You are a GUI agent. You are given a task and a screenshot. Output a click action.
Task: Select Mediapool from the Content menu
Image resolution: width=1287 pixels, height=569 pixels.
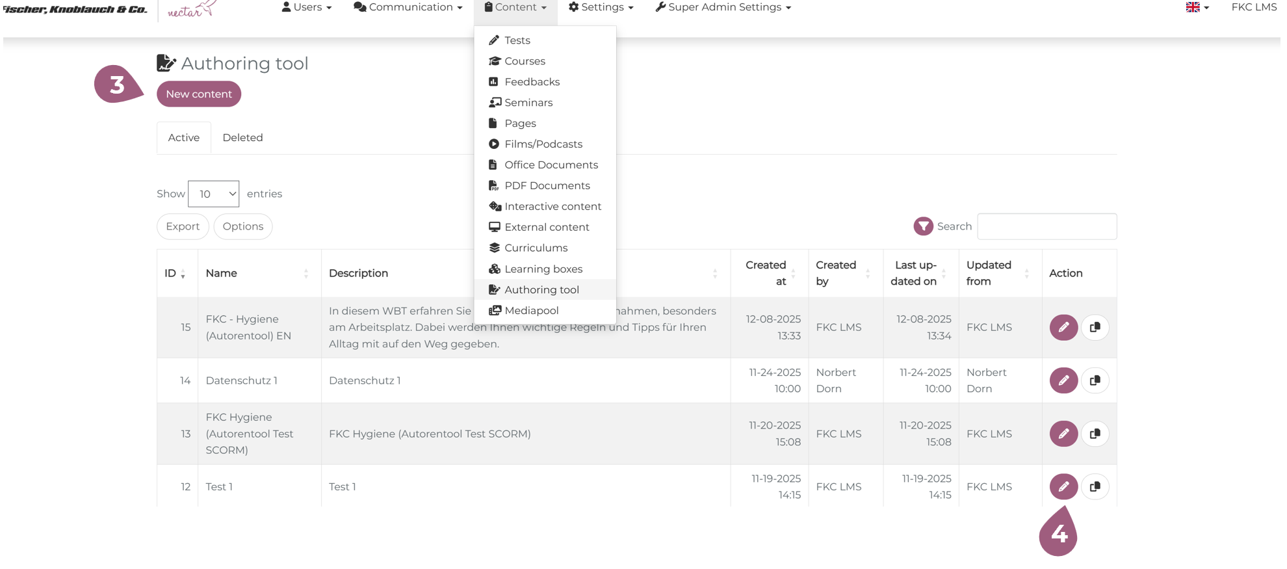click(531, 311)
